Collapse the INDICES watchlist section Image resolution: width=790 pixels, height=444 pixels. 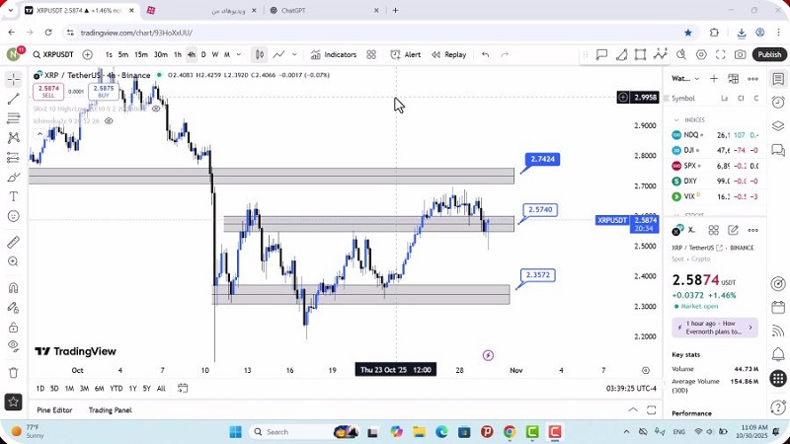coord(676,119)
